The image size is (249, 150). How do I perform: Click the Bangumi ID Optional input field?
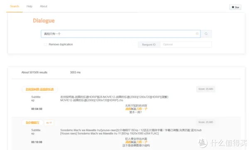(x=186, y=45)
